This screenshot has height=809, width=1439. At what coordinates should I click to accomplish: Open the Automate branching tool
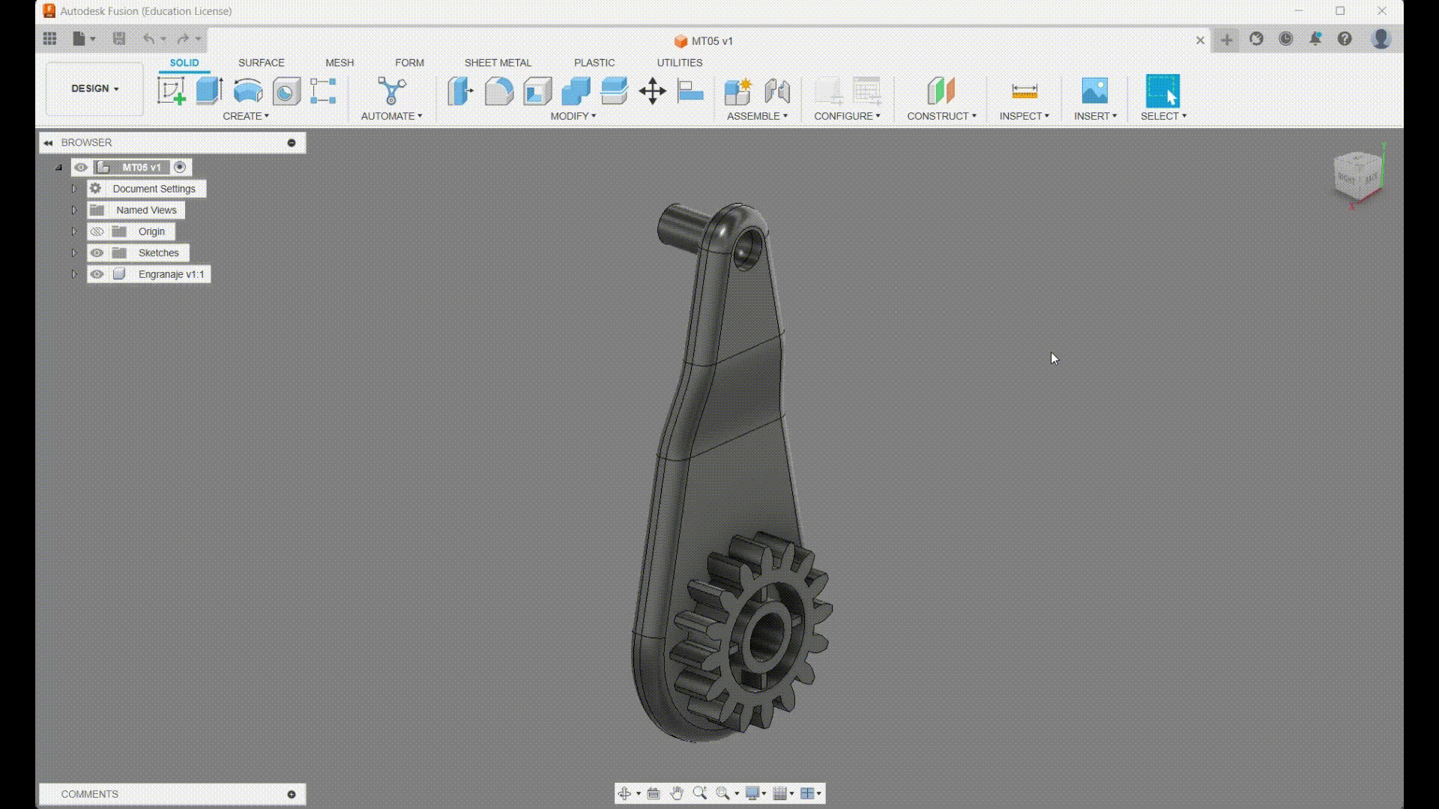click(391, 91)
